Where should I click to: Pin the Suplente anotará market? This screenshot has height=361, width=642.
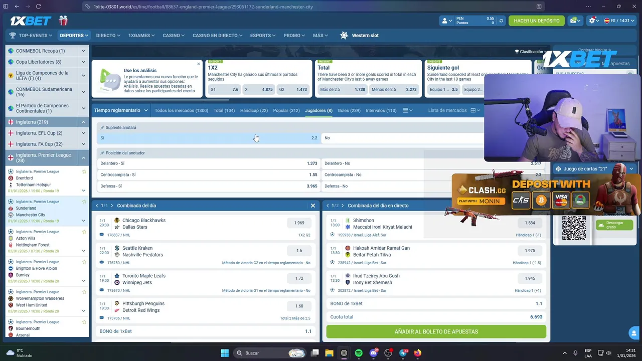click(102, 128)
